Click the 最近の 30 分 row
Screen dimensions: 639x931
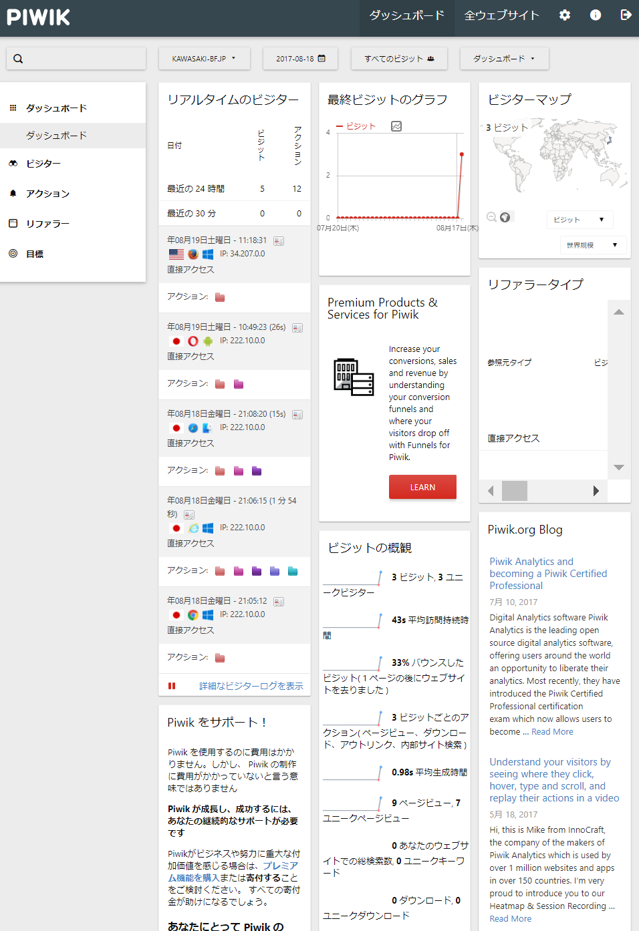[x=235, y=214]
